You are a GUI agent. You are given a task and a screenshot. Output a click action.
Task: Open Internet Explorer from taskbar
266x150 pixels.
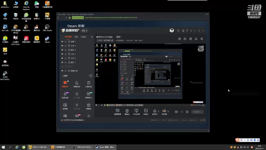coord(17,147)
